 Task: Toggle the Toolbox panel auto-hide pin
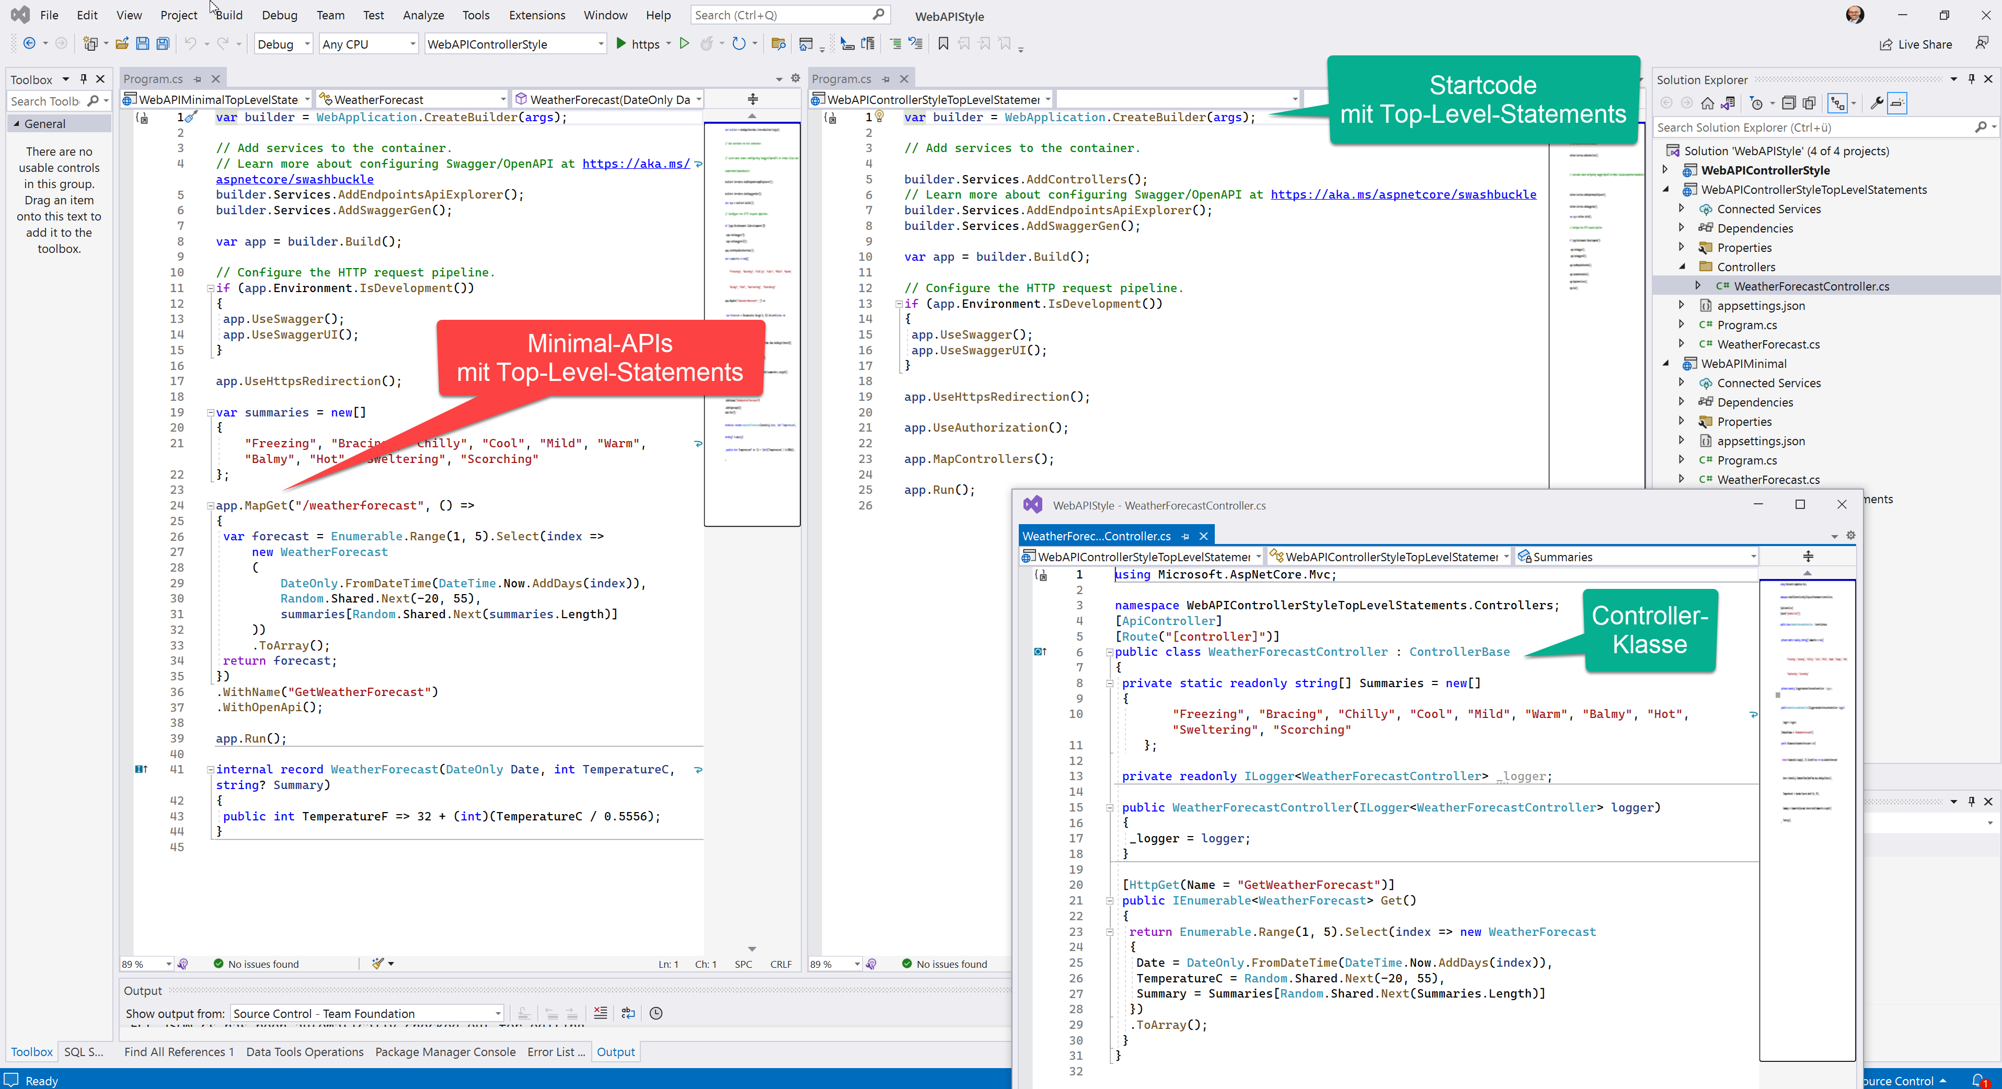(84, 79)
